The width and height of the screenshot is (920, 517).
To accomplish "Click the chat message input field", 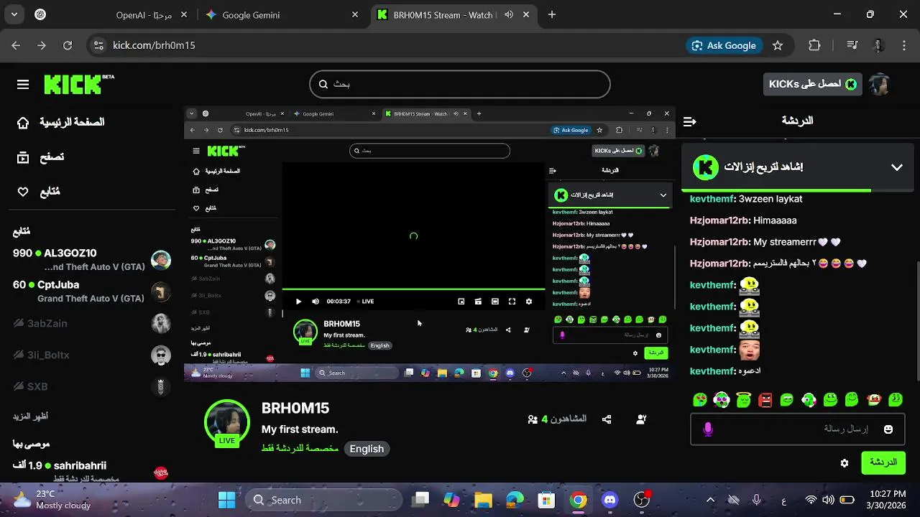I will click(798, 429).
